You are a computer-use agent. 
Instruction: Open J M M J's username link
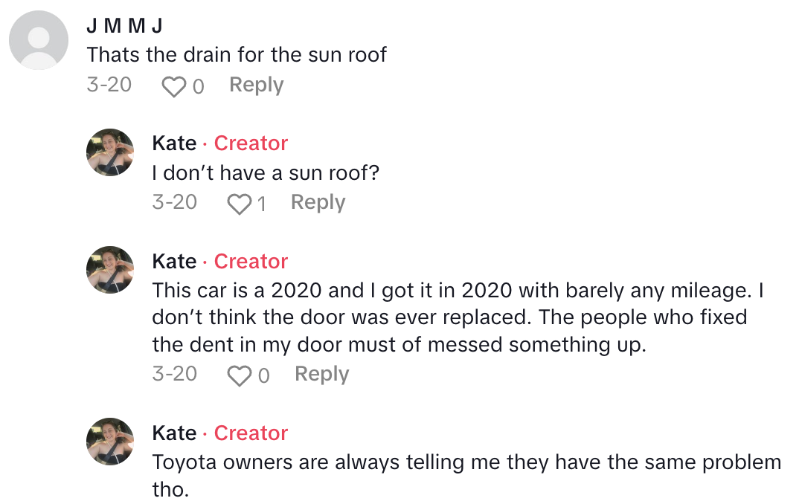[x=124, y=26]
